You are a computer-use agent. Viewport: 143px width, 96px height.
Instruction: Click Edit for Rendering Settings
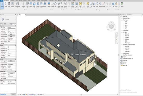click(x=11, y=61)
